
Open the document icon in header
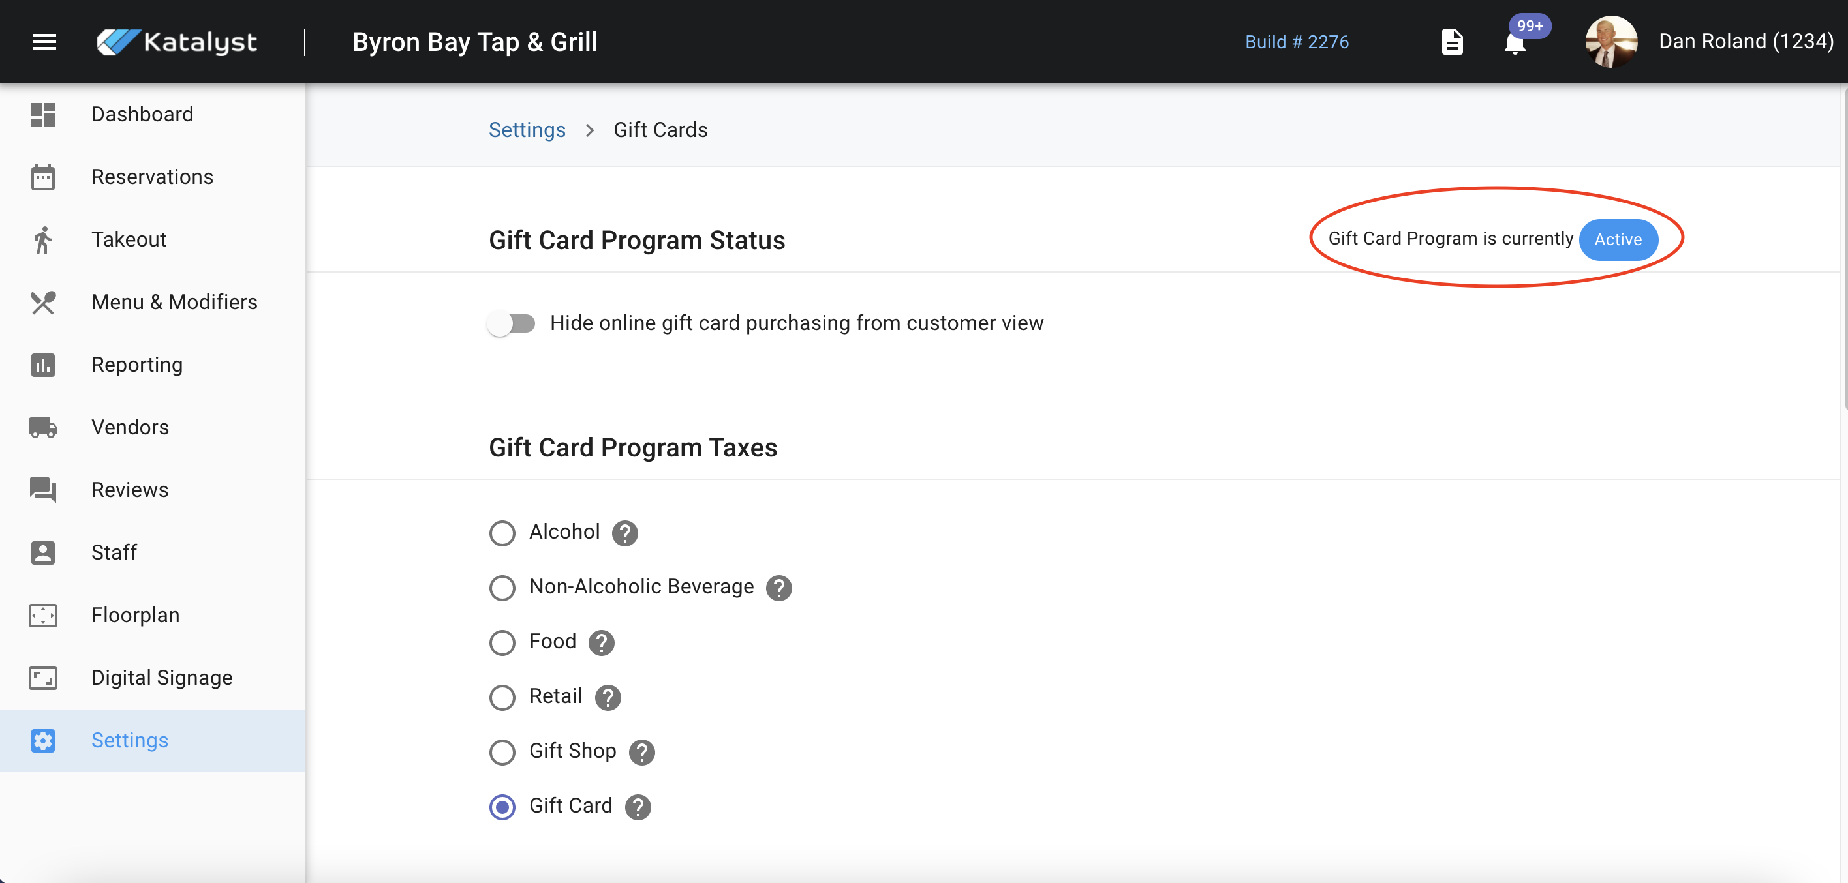(x=1451, y=42)
